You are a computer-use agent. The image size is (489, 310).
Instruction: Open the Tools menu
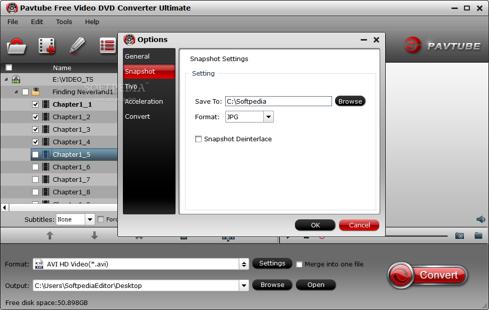64,22
